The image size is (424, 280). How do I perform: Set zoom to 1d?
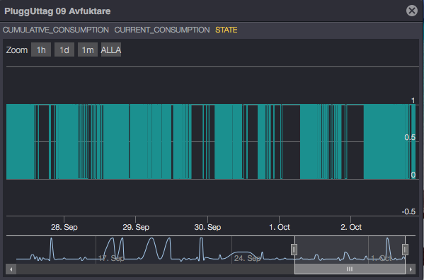point(64,49)
